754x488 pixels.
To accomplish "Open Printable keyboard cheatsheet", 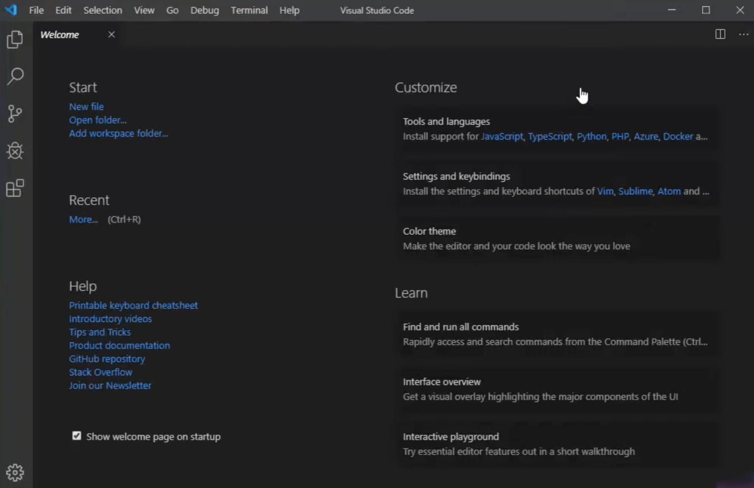I will [x=133, y=305].
